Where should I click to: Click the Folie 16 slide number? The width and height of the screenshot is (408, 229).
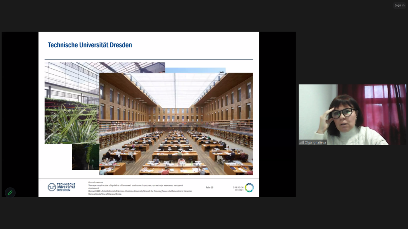click(210, 187)
